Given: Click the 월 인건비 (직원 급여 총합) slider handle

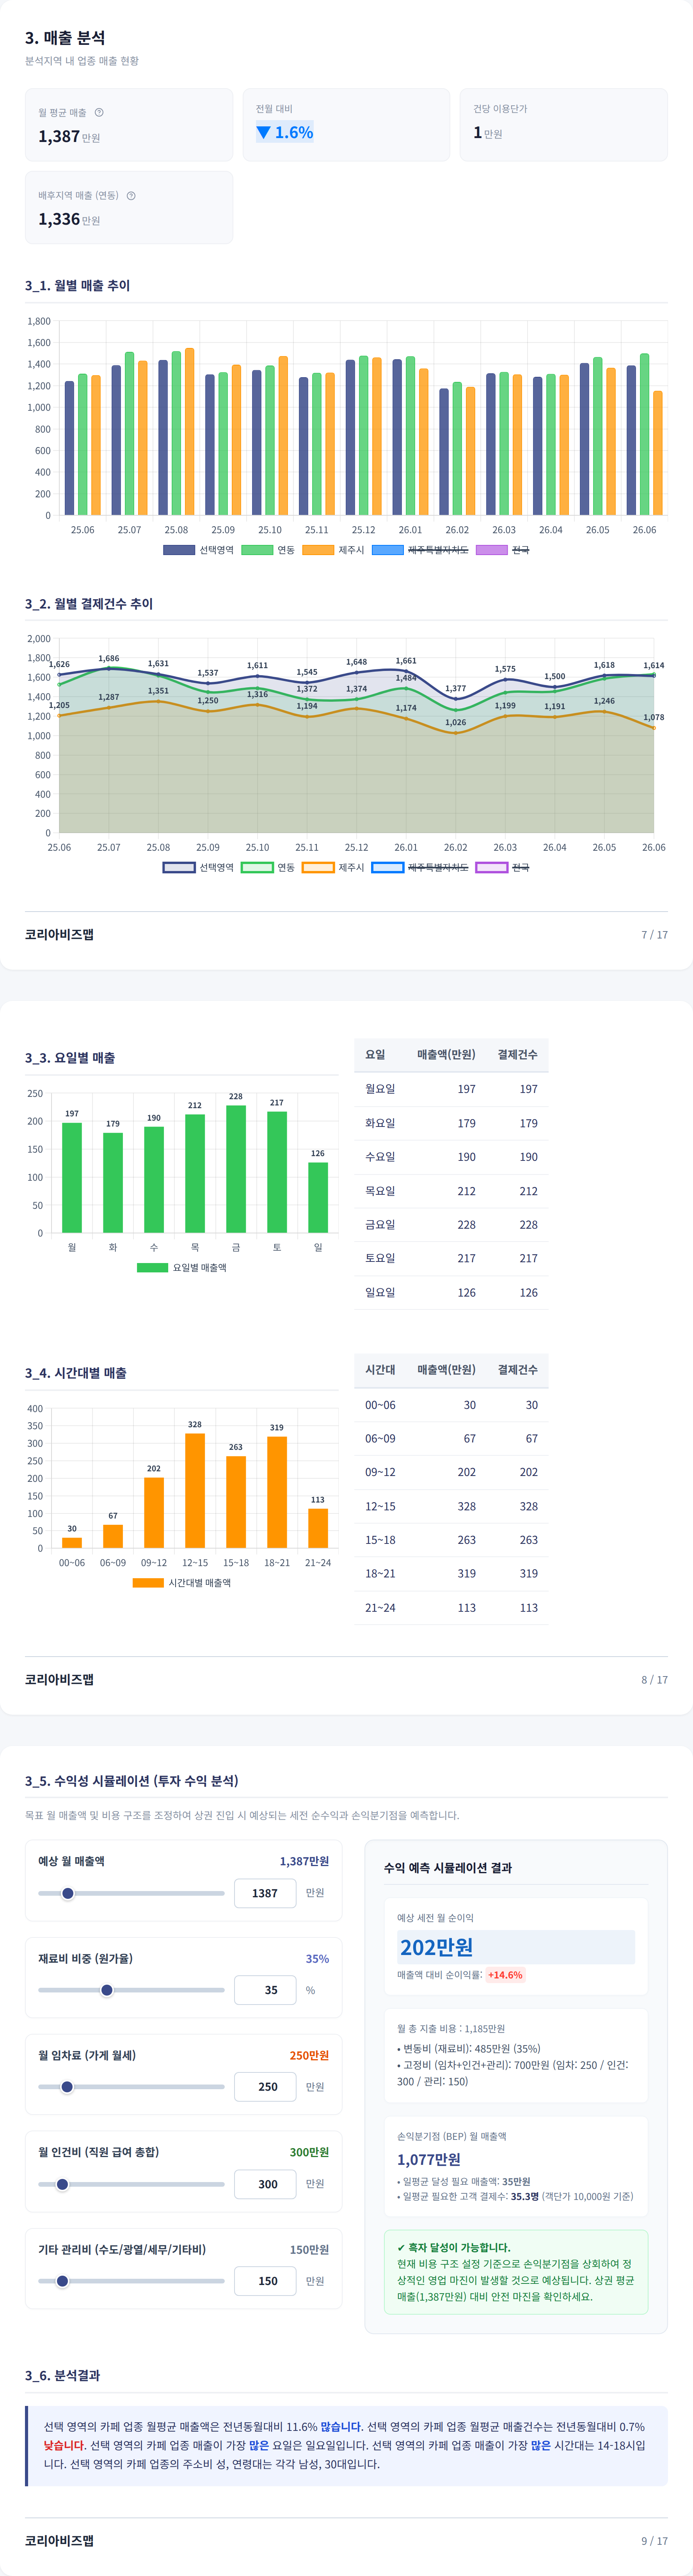Looking at the screenshot, I should [x=62, y=2184].
